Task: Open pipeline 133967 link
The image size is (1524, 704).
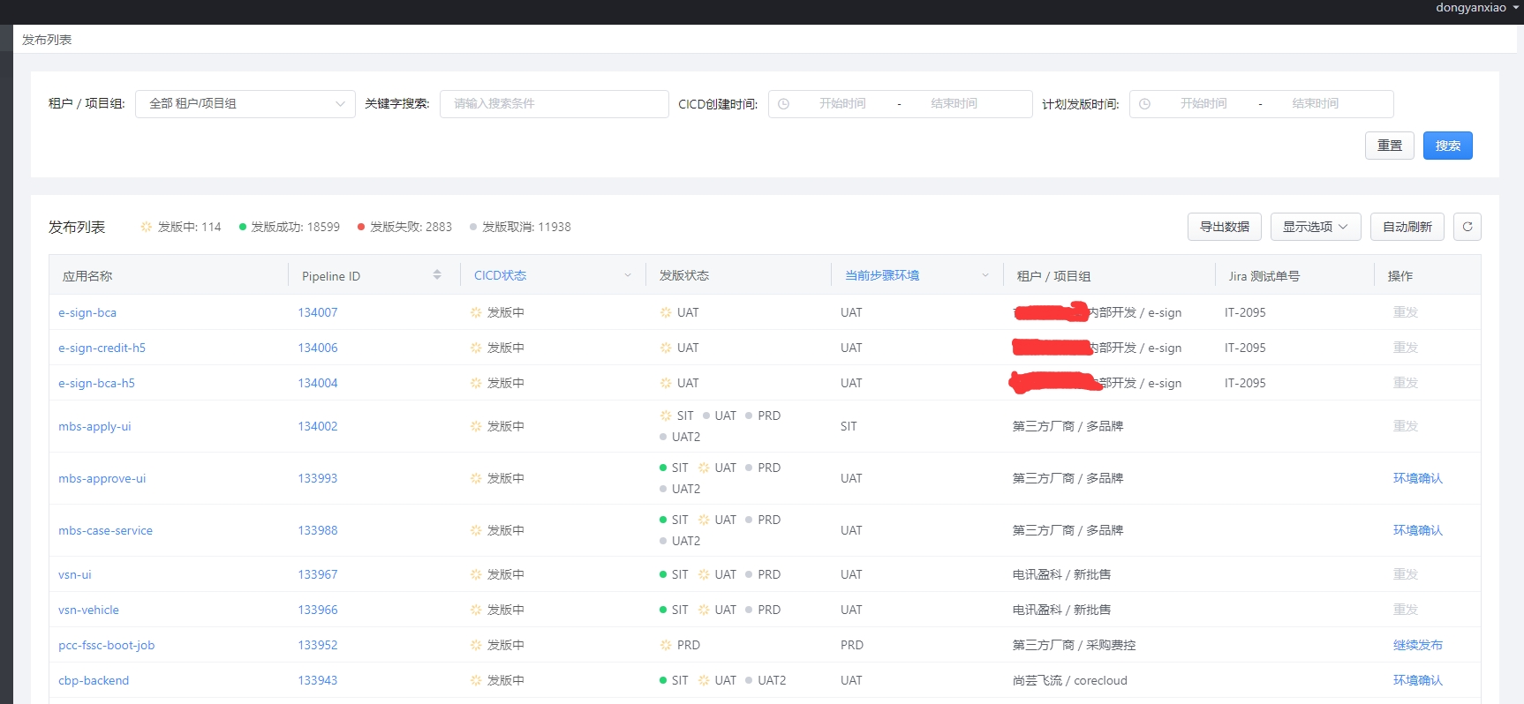Action: (318, 574)
